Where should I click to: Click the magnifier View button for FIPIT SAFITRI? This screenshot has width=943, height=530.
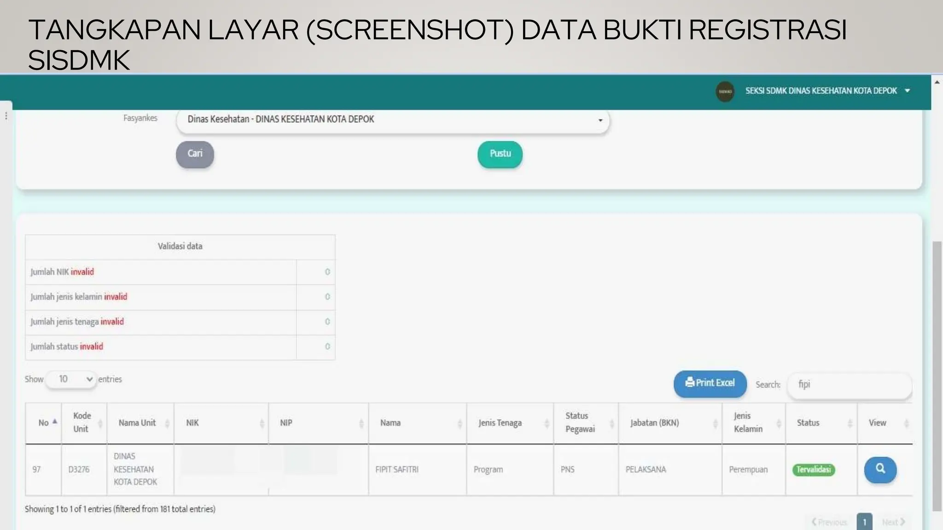(x=880, y=469)
